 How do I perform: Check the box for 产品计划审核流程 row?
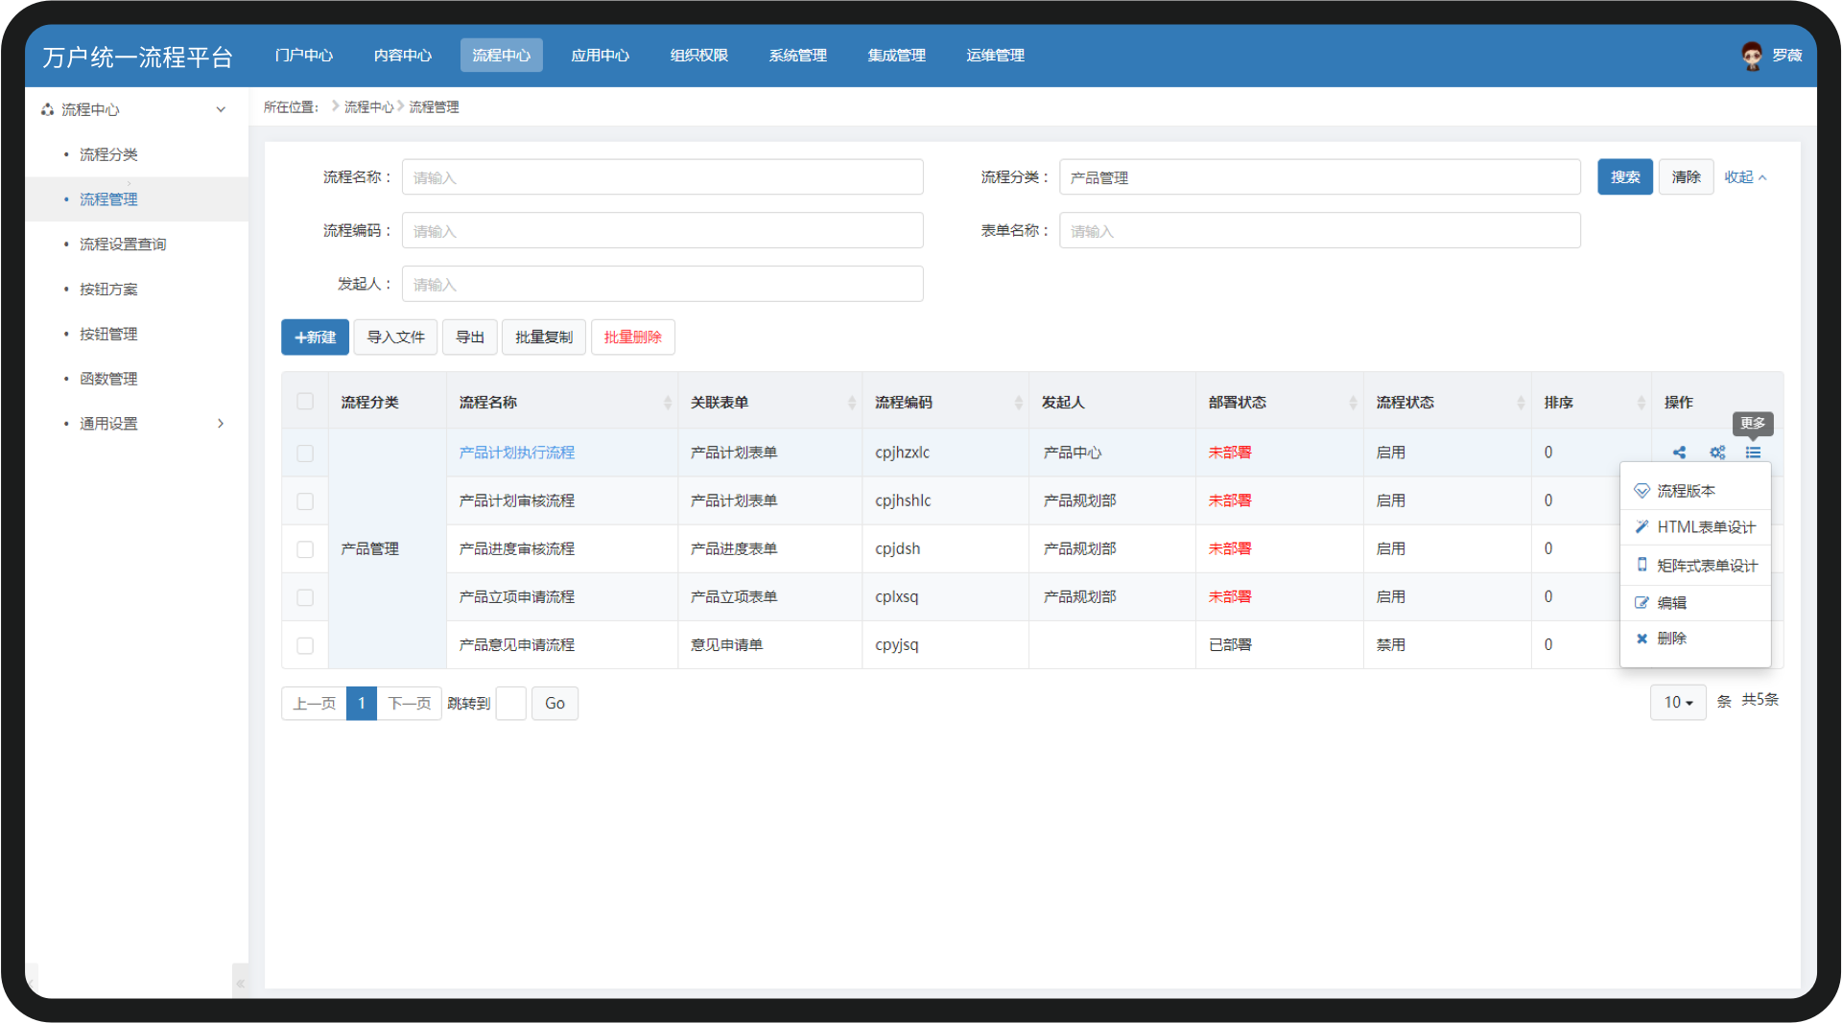tap(305, 501)
